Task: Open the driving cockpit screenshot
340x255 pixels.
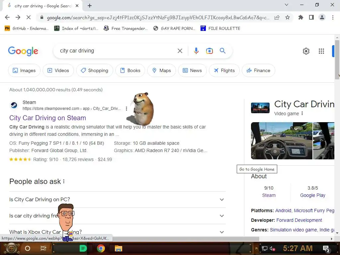Action: coord(282,141)
